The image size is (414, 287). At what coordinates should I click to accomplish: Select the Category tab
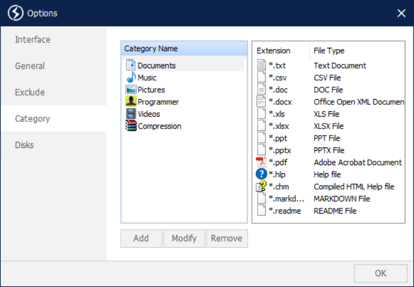click(54, 118)
